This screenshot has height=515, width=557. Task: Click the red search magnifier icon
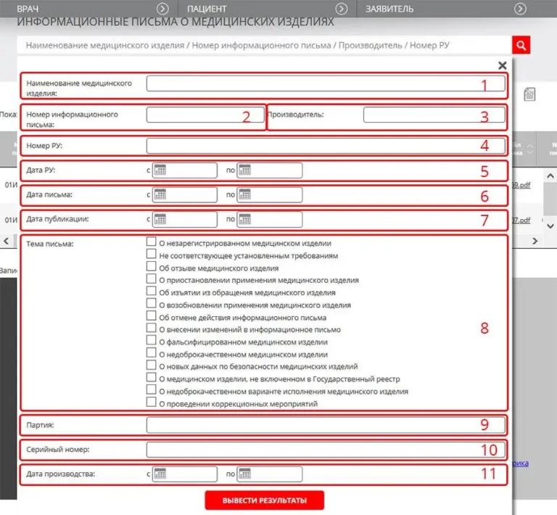tap(521, 45)
